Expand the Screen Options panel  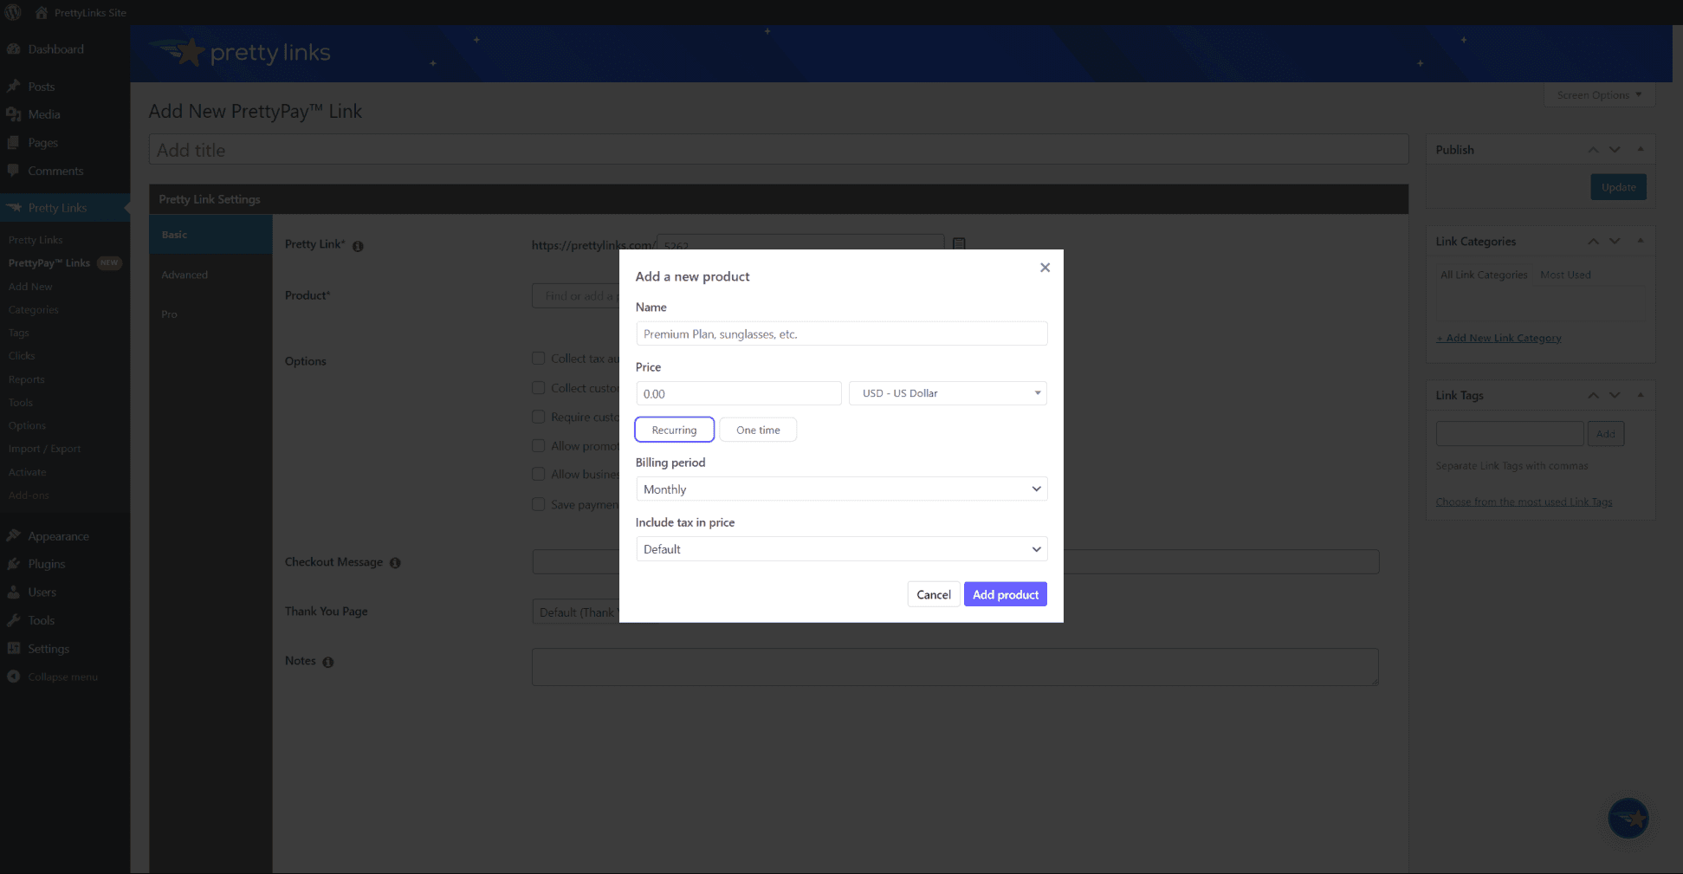(1598, 94)
